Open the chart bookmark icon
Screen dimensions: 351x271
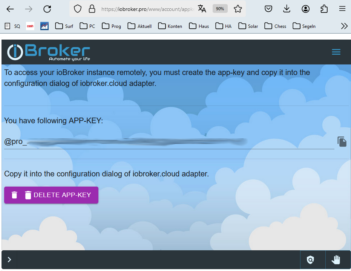pos(44,26)
